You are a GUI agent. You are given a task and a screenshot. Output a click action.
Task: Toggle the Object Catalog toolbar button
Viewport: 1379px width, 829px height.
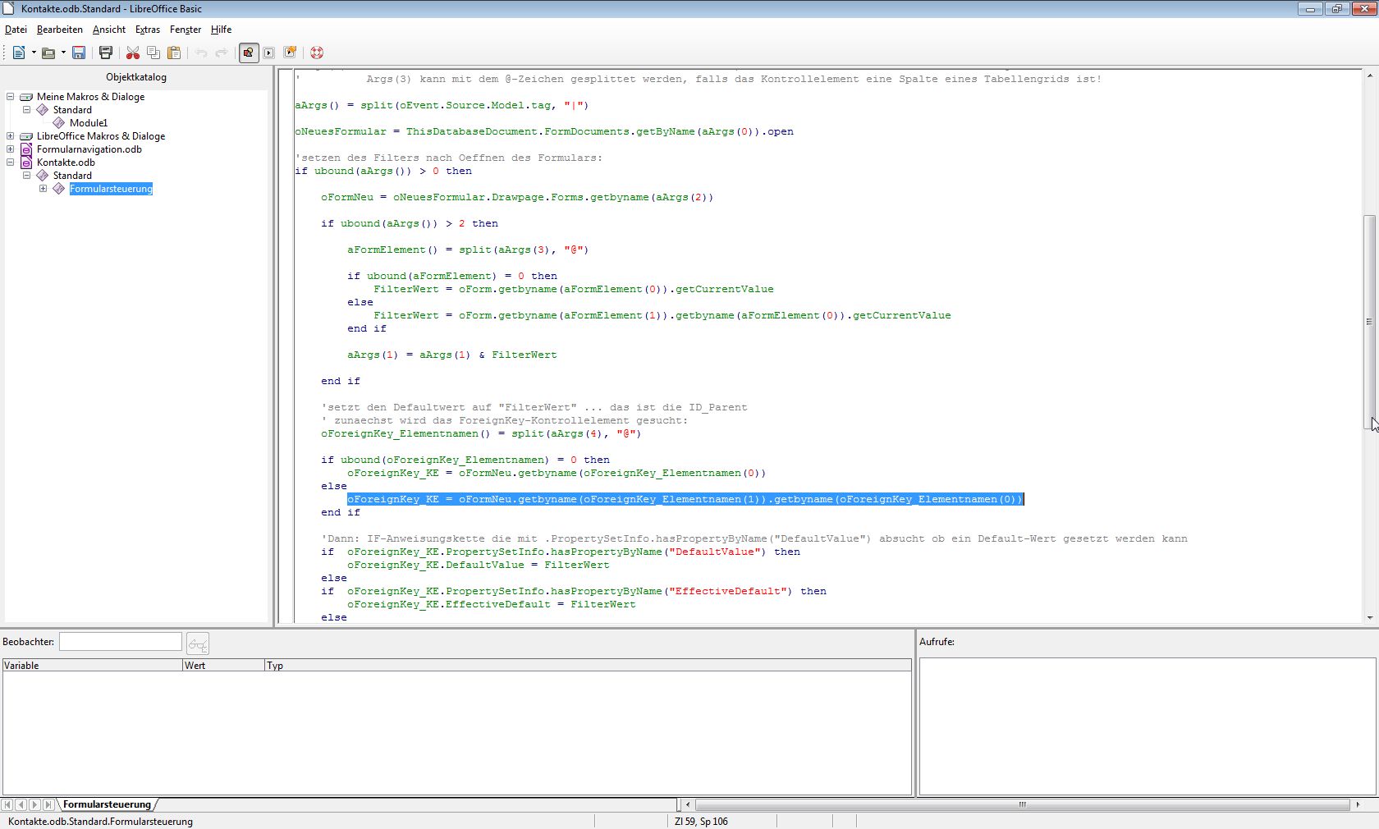(x=249, y=53)
